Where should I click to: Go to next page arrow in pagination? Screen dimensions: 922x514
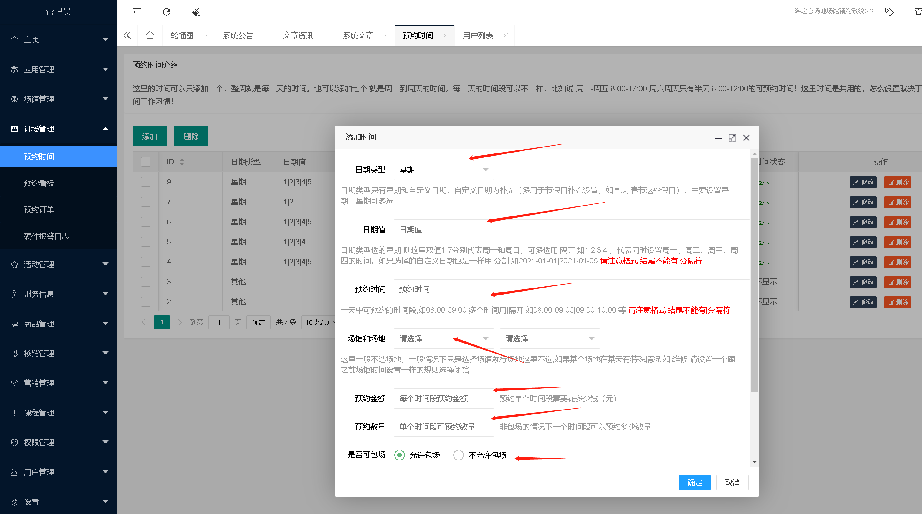pyautogui.click(x=180, y=322)
